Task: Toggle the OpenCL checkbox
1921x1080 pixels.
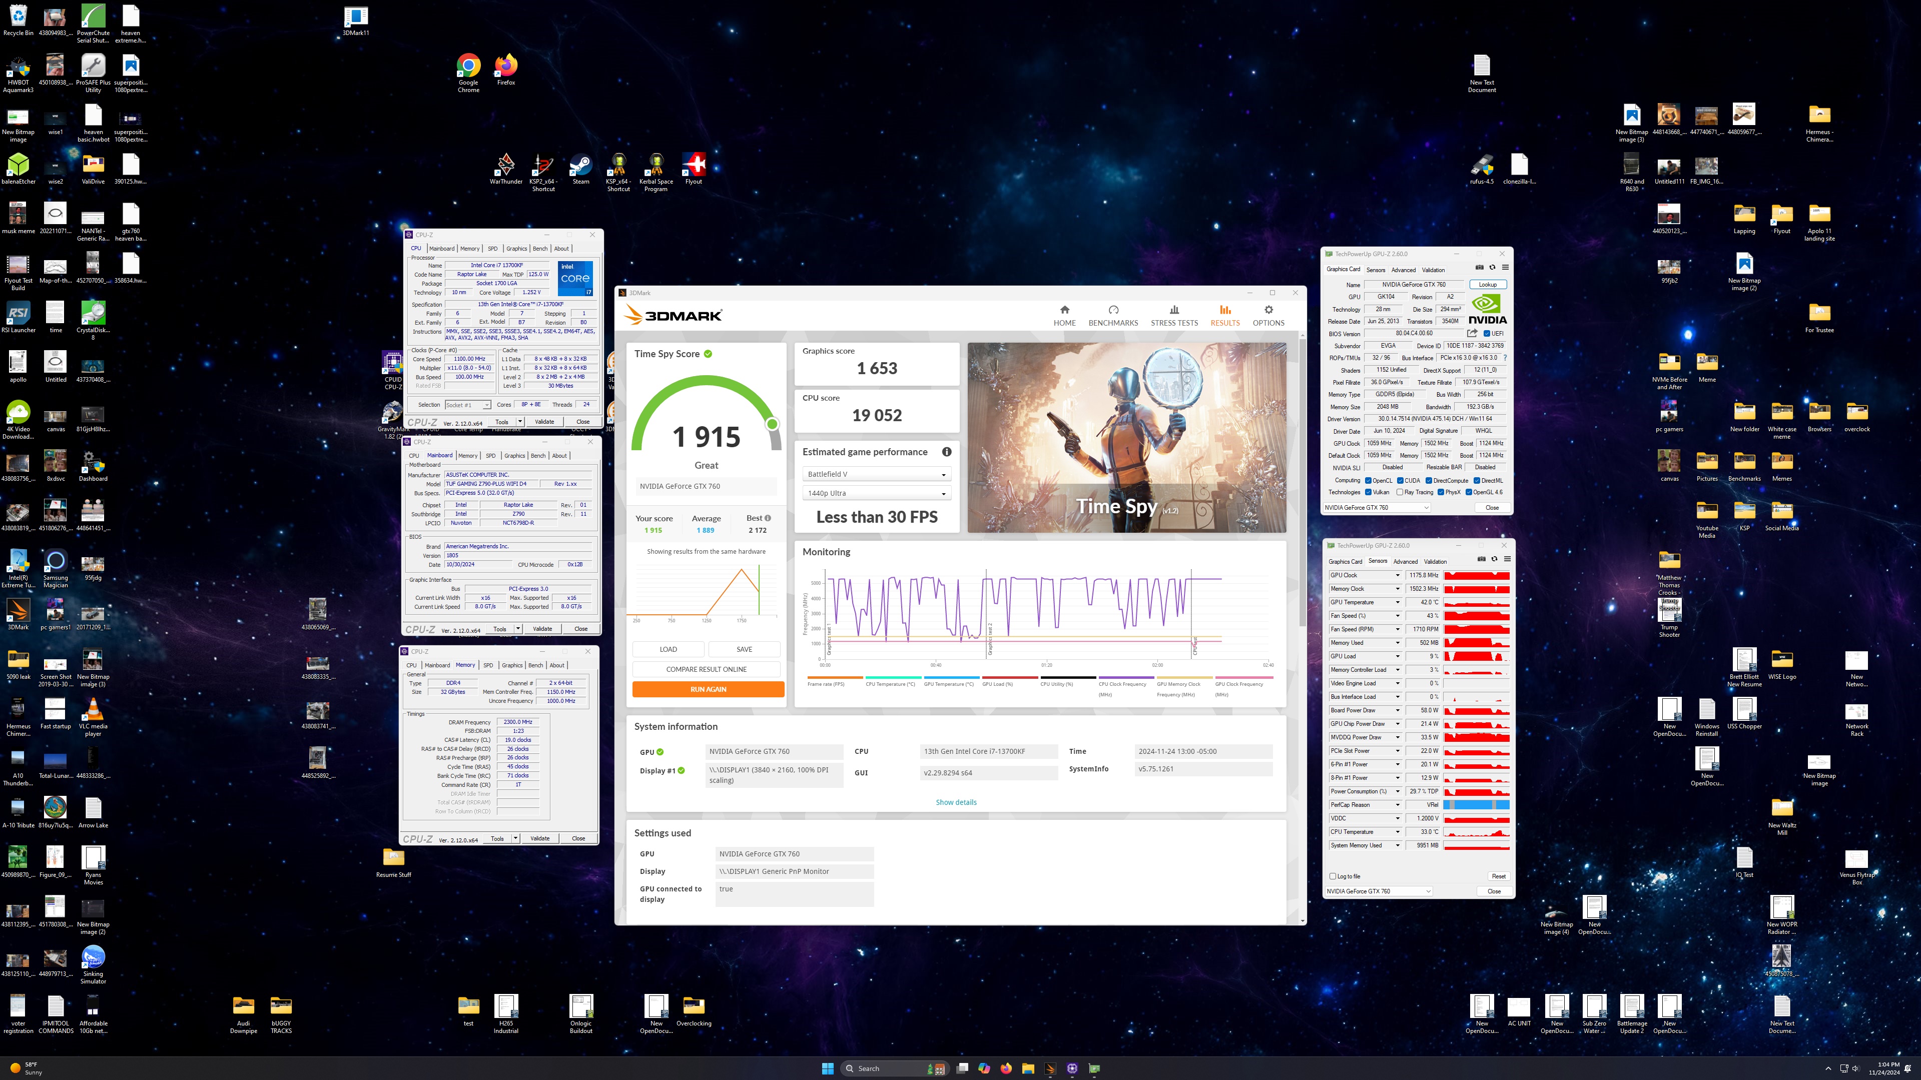Action: [x=1369, y=480]
